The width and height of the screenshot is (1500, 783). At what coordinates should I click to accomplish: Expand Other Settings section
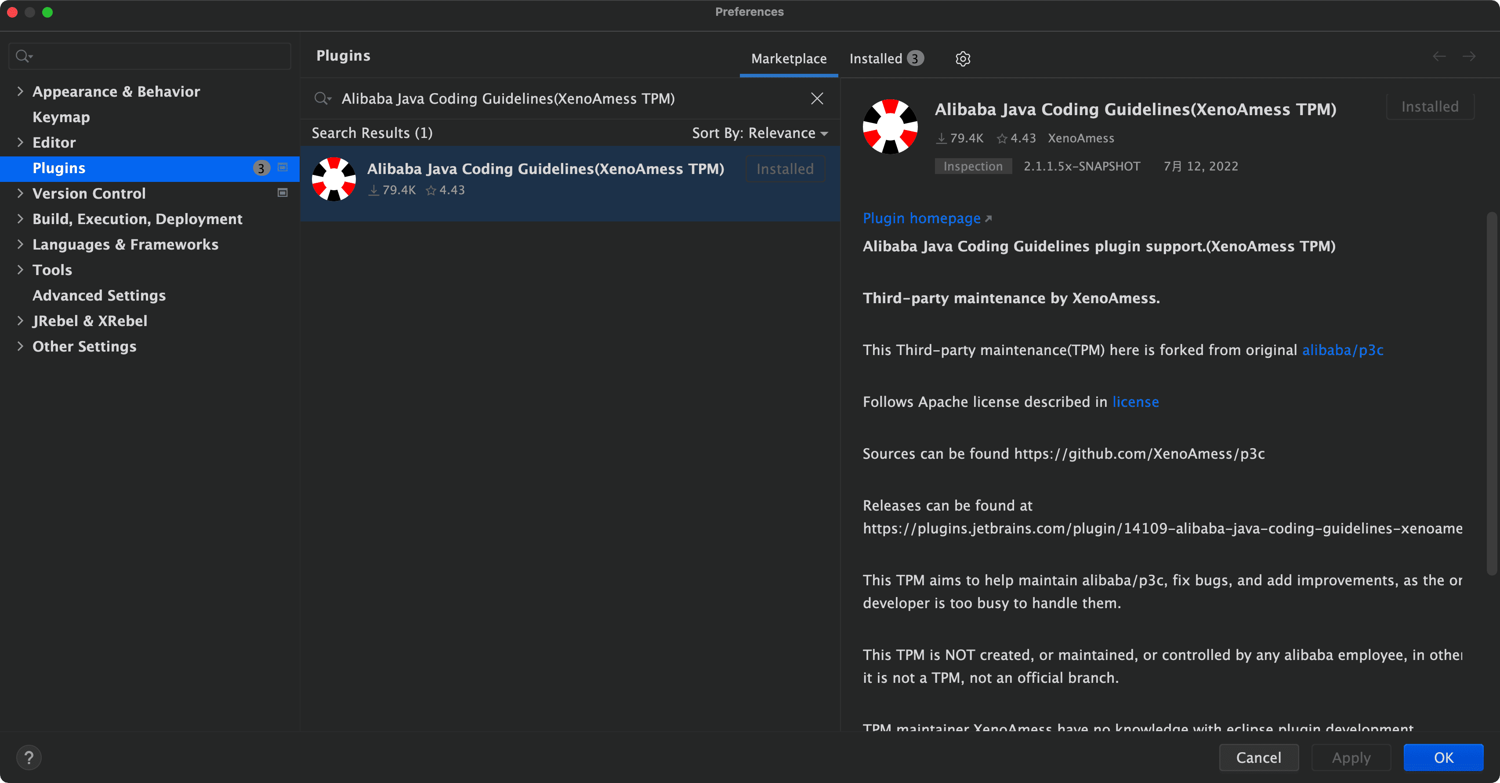[20, 346]
